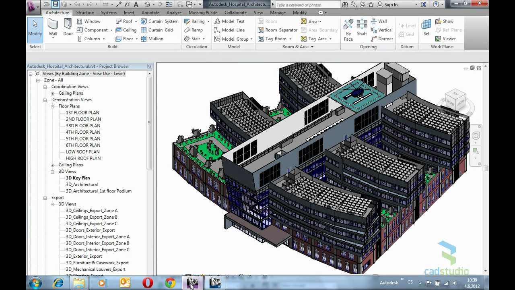The image size is (515, 290).
Task: Select 3D_Doors_Exterior_Export view
Action: (91, 230)
